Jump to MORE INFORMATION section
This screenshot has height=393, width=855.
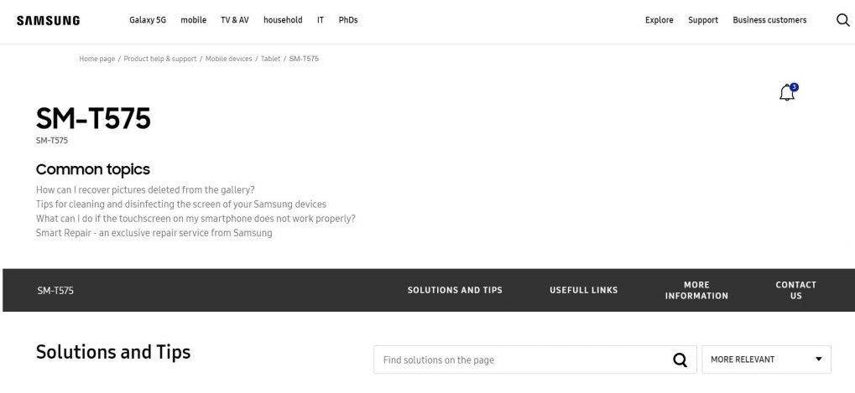coord(696,290)
